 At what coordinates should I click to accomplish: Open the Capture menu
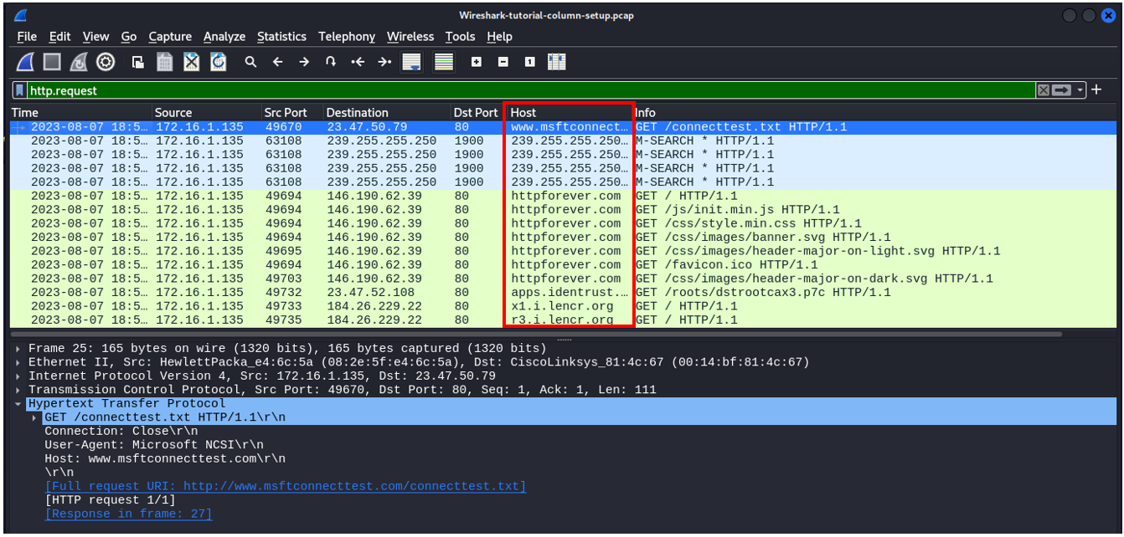170,37
